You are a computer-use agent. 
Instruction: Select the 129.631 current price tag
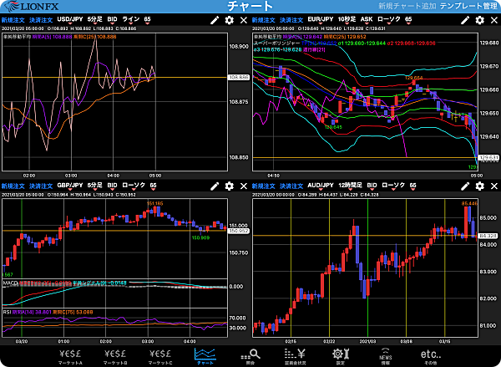488,158
